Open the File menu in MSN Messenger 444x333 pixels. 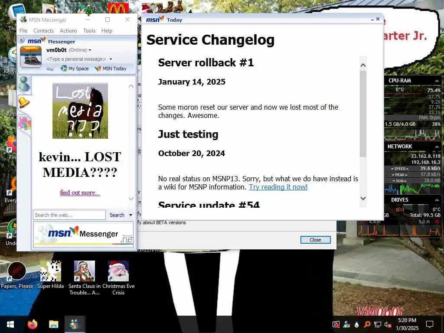23,31
